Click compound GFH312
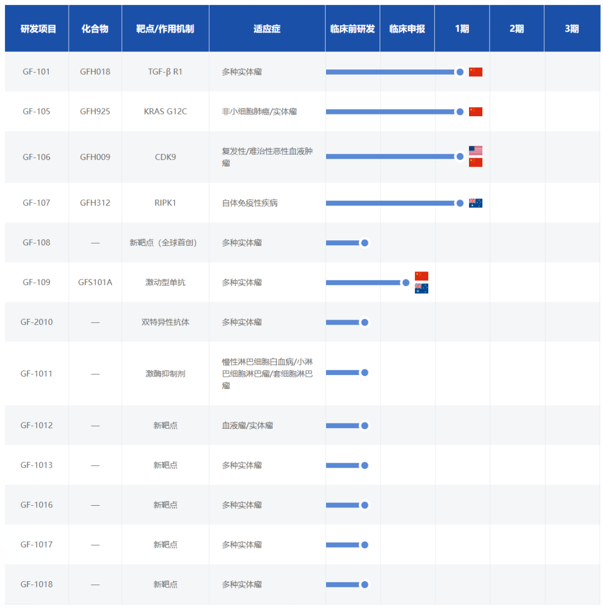603x608 pixels. [95, 203]
